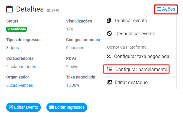Image resolution: width=183 pixels, height=117 pixels.
Task: Click the copy icon for Duplicar evento
Action: [x=109, y=20]
